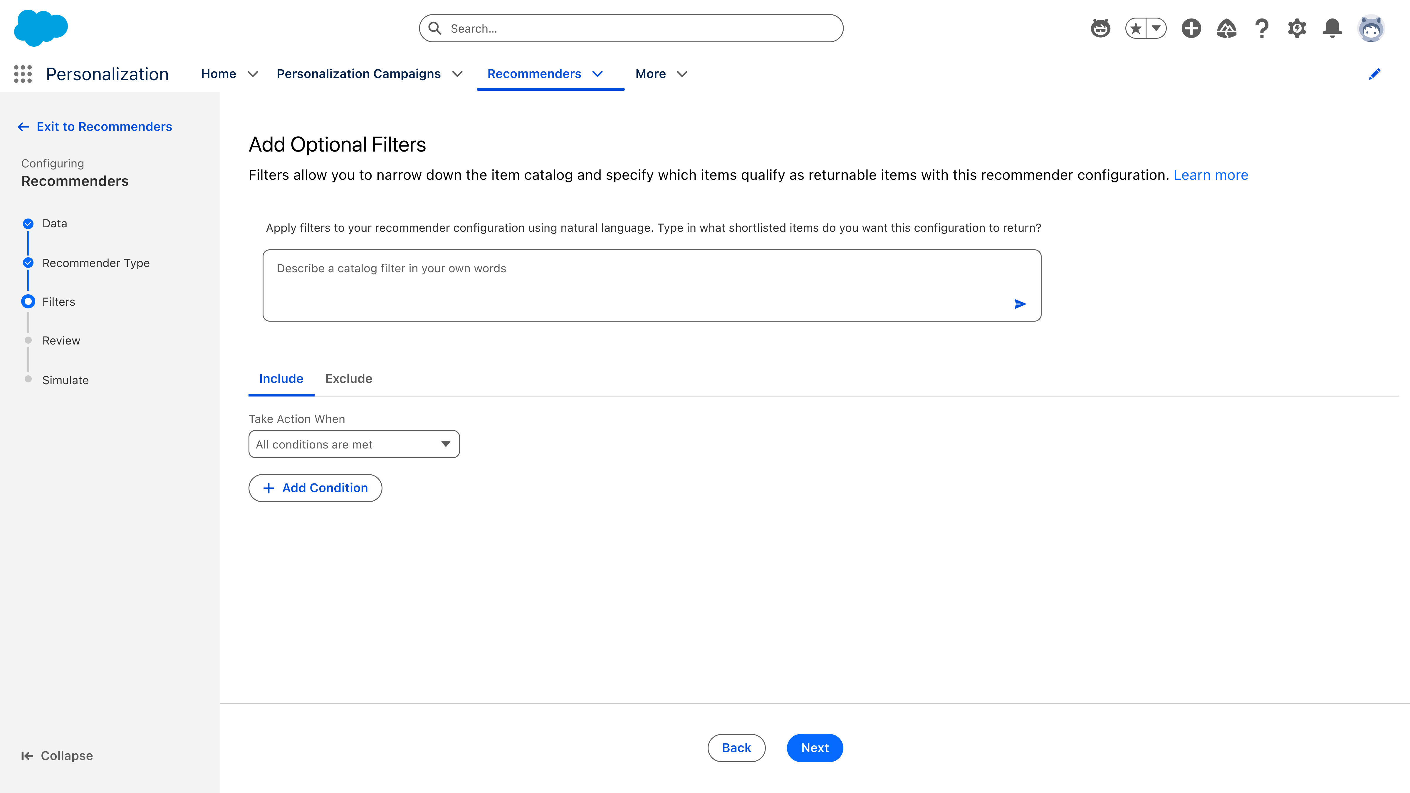
Task: Open the More navigation menu
Action: click(x=650, y=74)
